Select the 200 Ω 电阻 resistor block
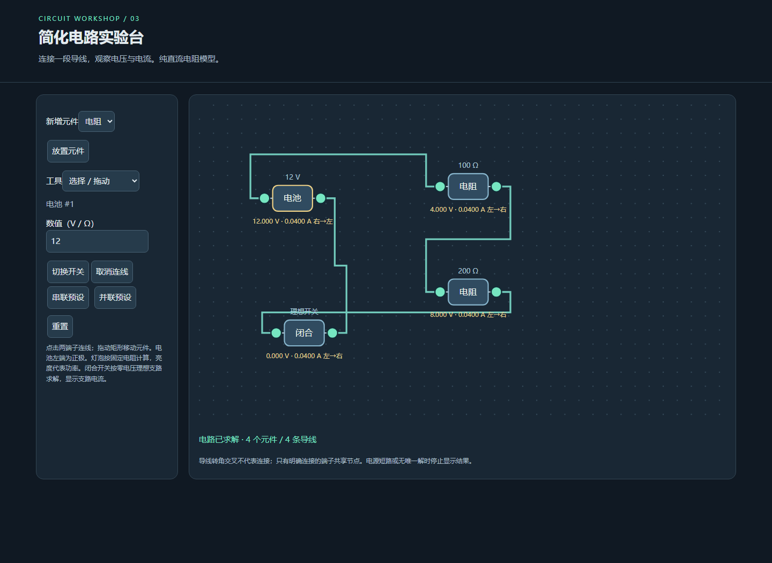 pos(468,292)
